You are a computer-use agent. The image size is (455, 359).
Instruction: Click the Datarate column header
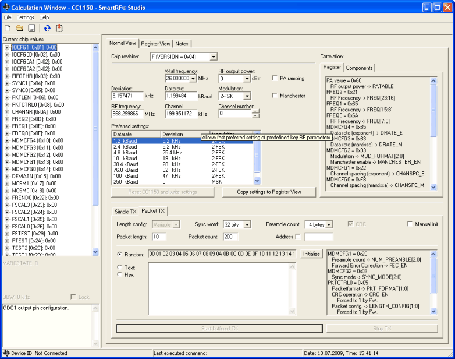point(136,134)
